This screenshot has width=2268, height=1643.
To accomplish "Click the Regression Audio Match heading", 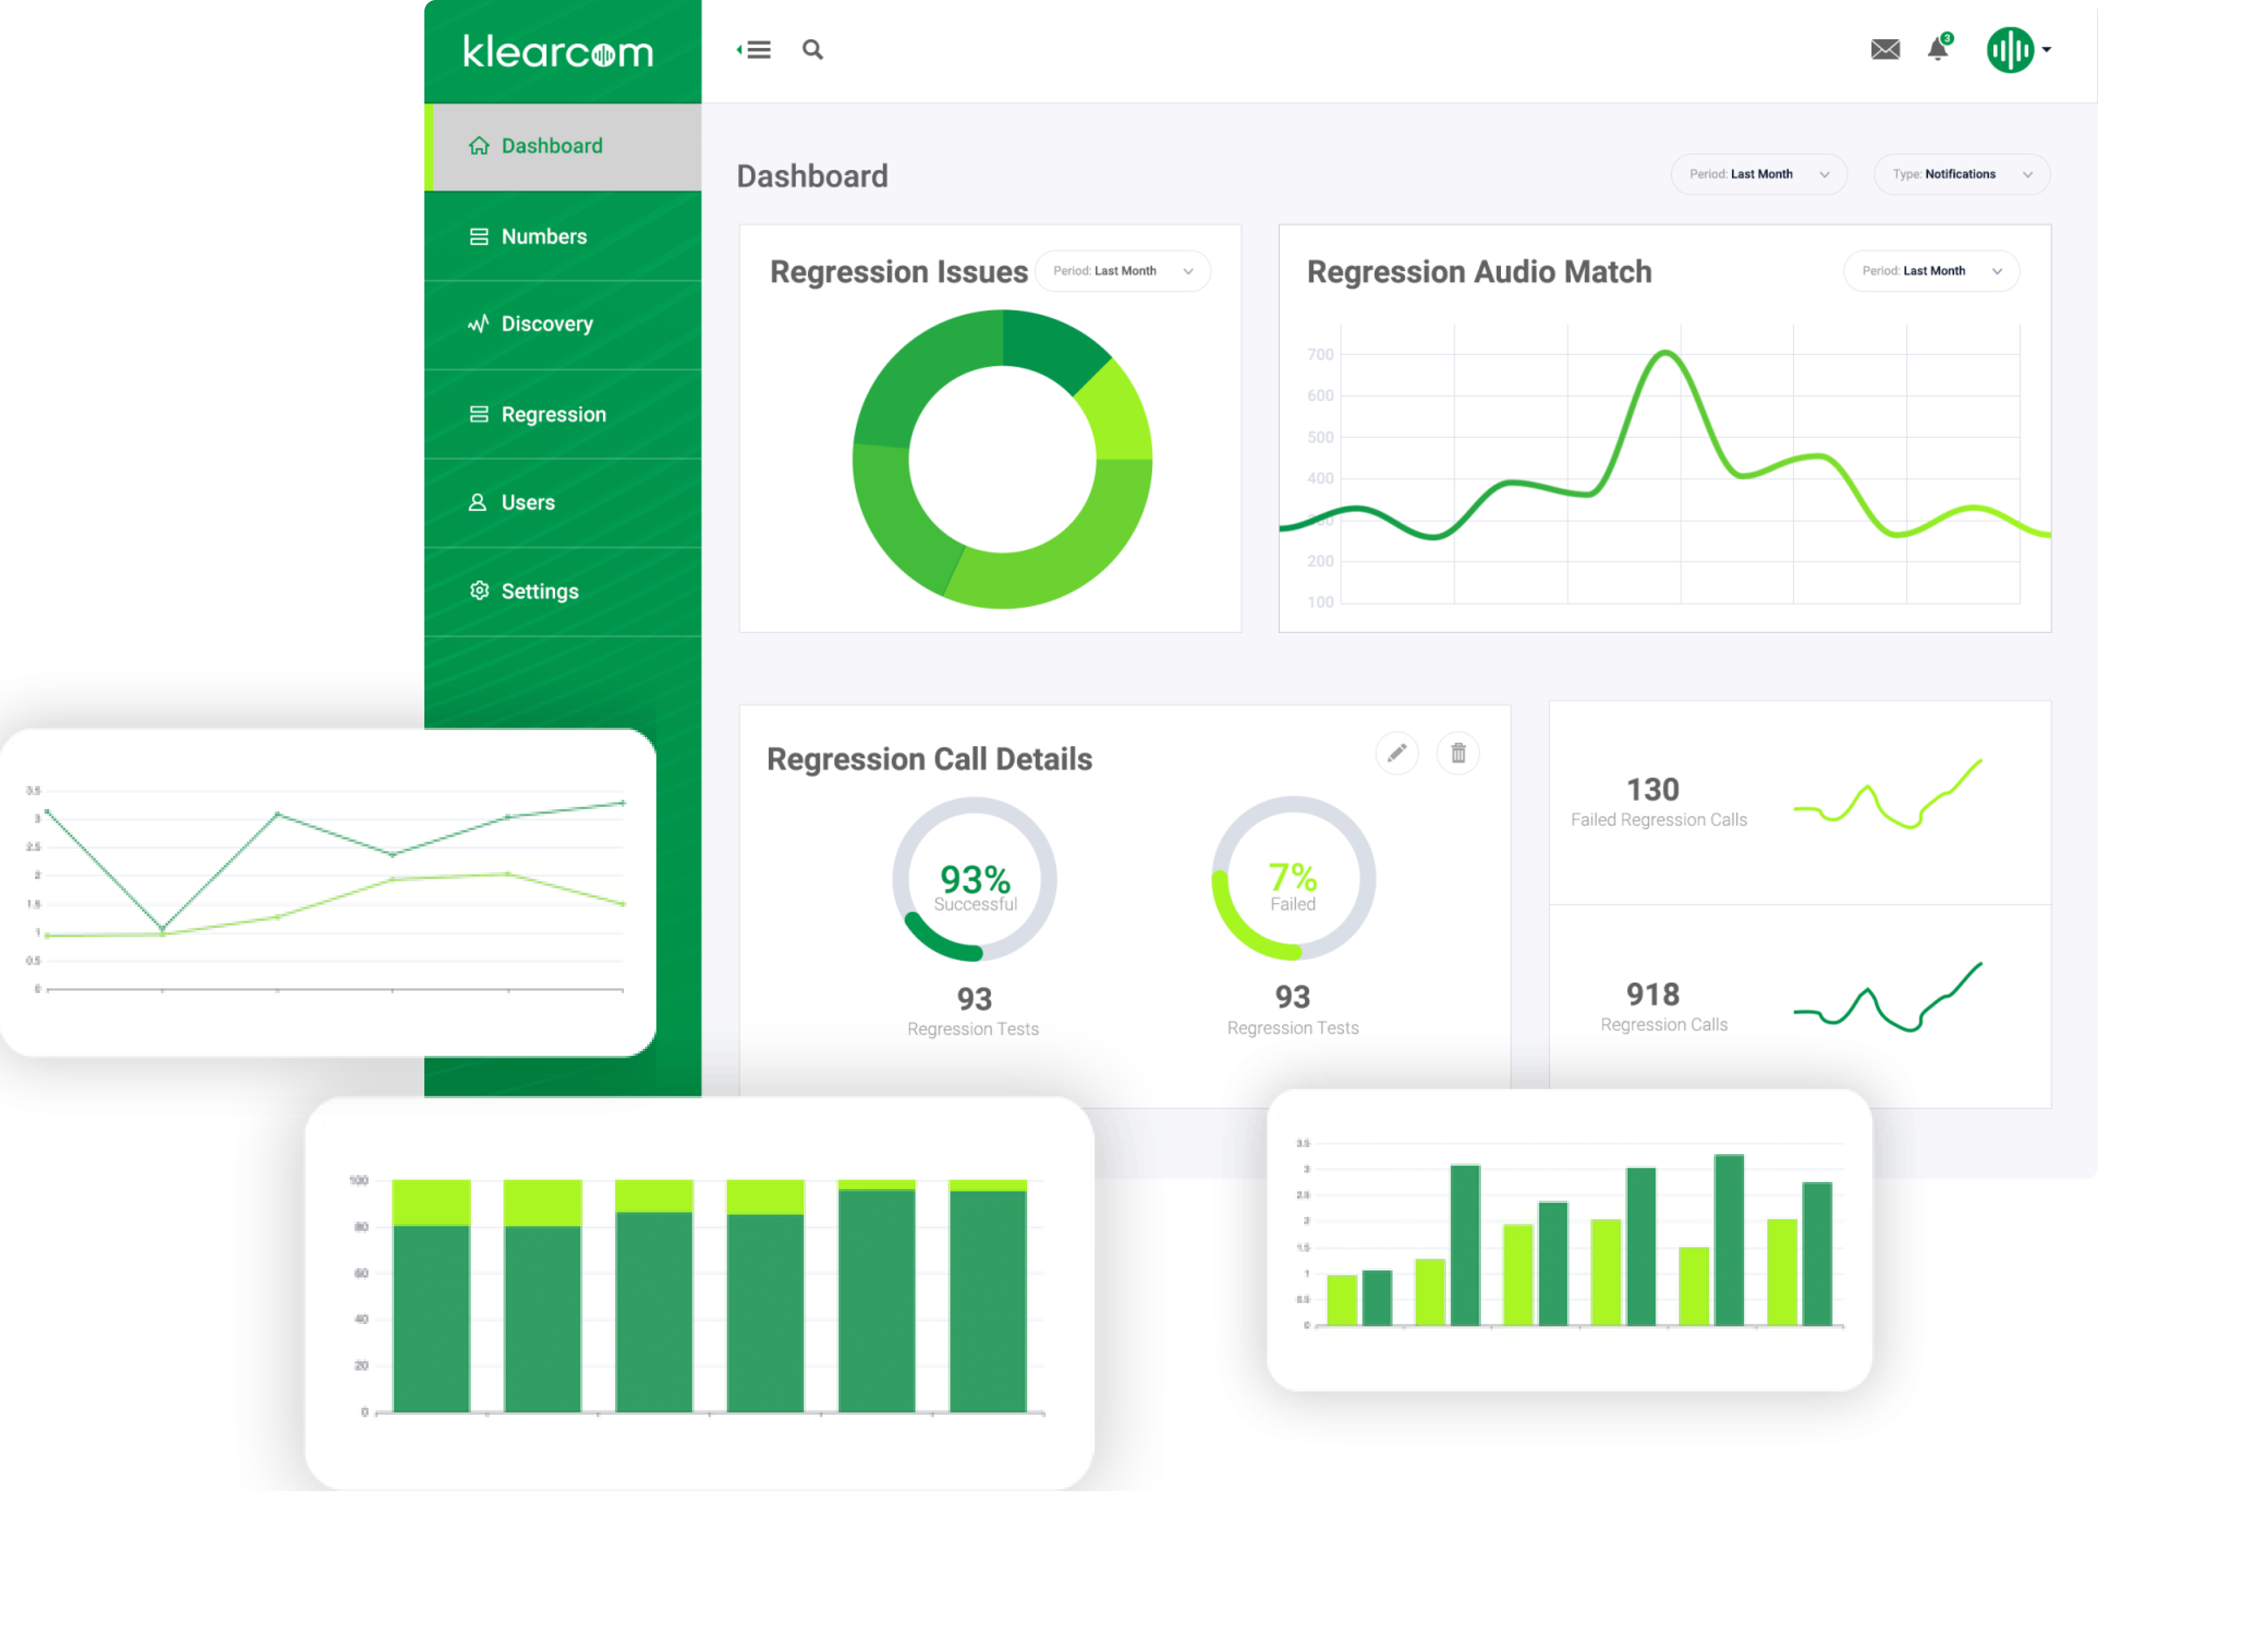I will tap(1480, 272).
